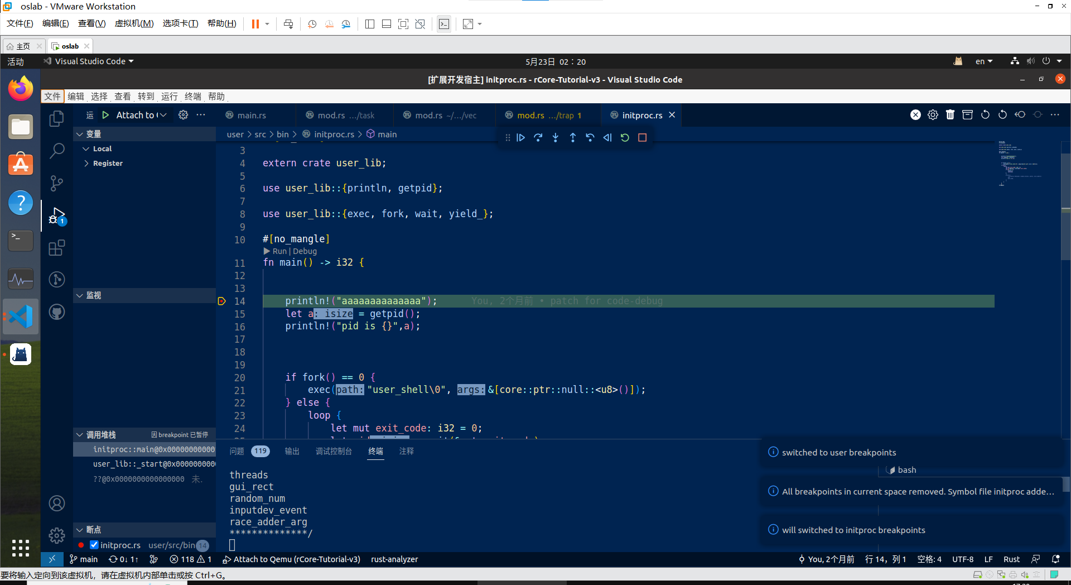Open the Search view in activity bar

[x=56, y=151]
